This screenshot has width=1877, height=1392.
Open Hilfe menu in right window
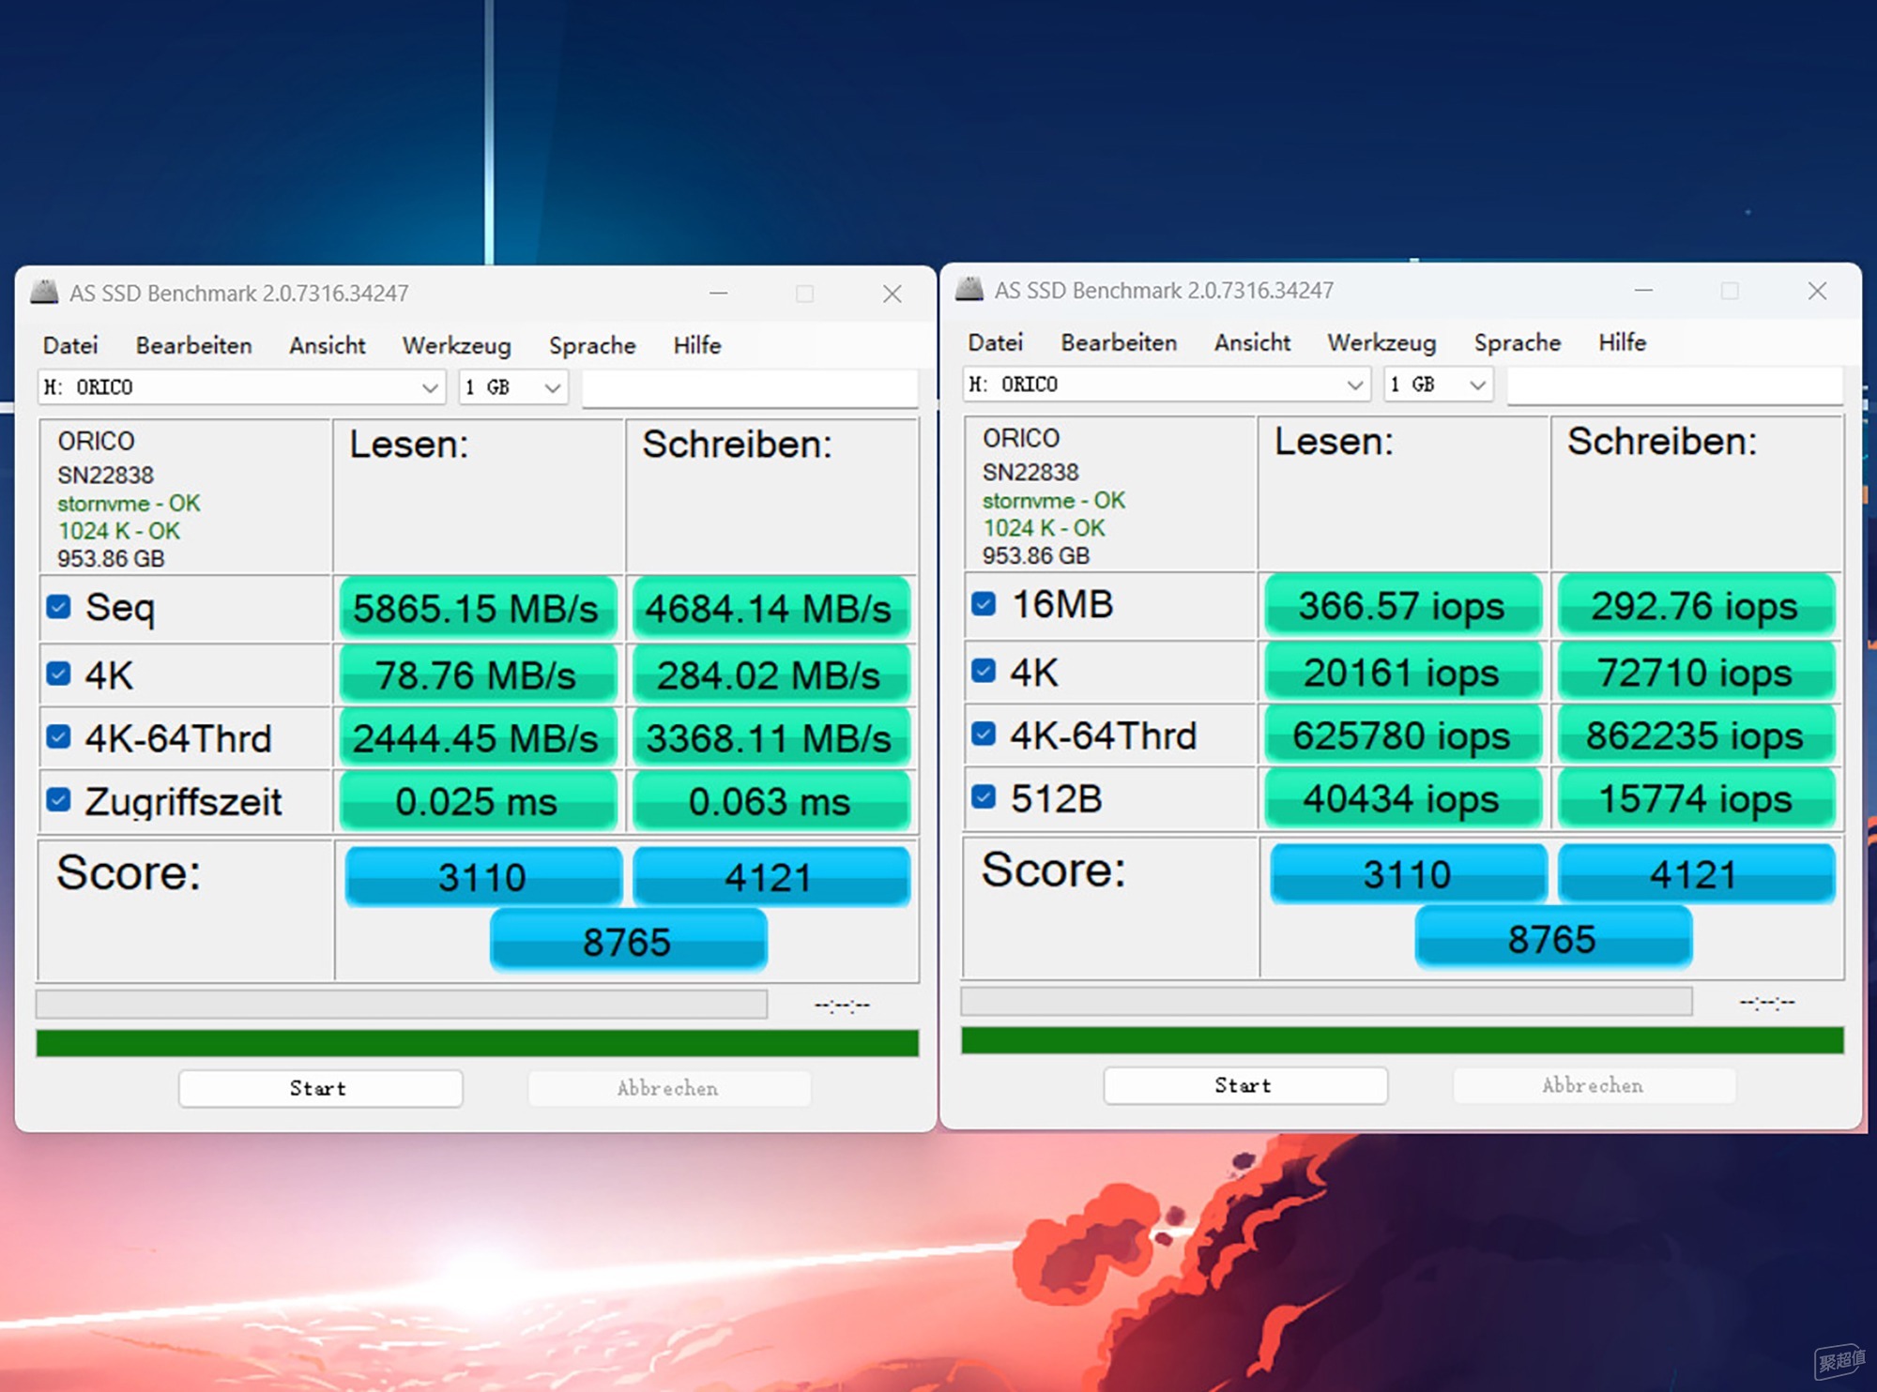1623,342
